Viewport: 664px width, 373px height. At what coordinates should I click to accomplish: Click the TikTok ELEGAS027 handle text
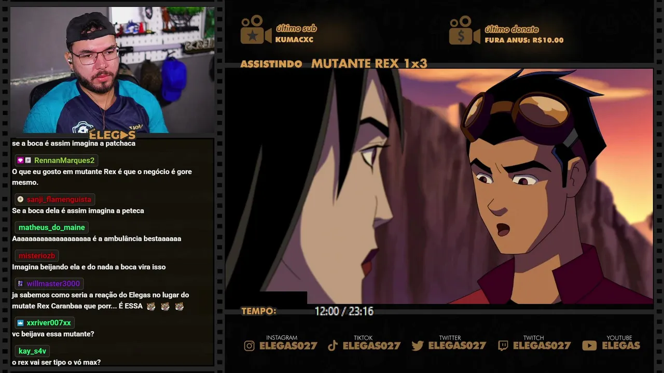pos(371,346)
